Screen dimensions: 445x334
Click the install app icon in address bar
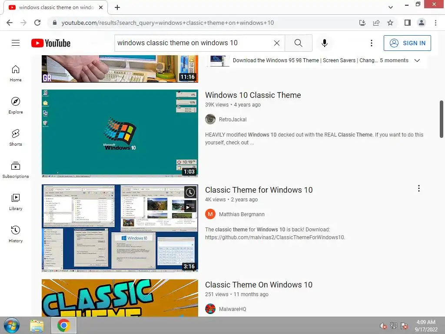coord(362,23)
